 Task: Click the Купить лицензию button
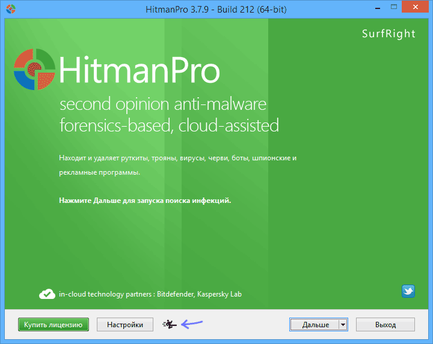click(x=54, y=324)
